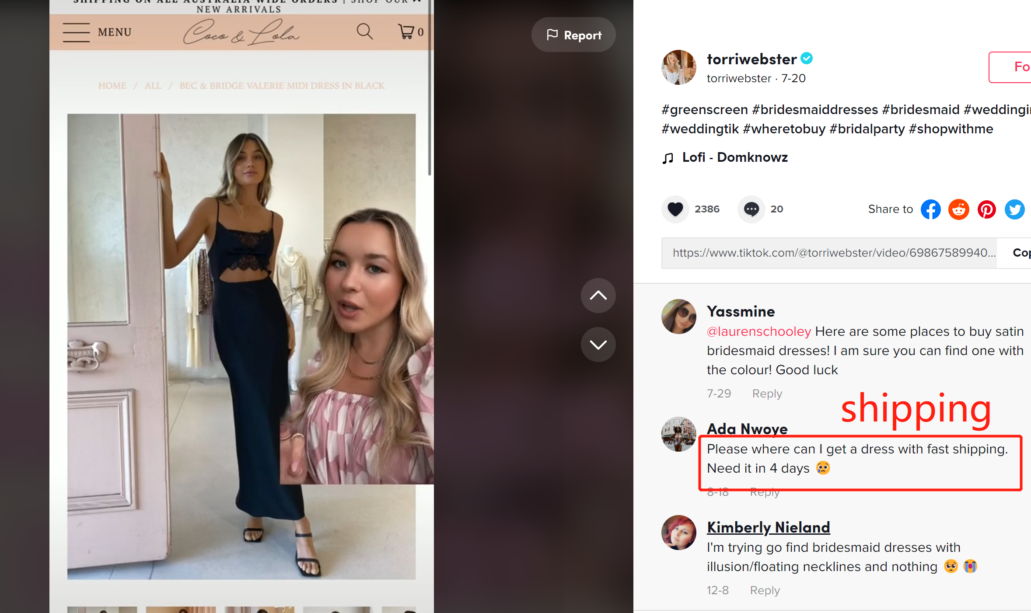The height and width of the screenshot is (613, 1031).
Task: Open the #shopwithme hashtag
Action: click(951, 129)
